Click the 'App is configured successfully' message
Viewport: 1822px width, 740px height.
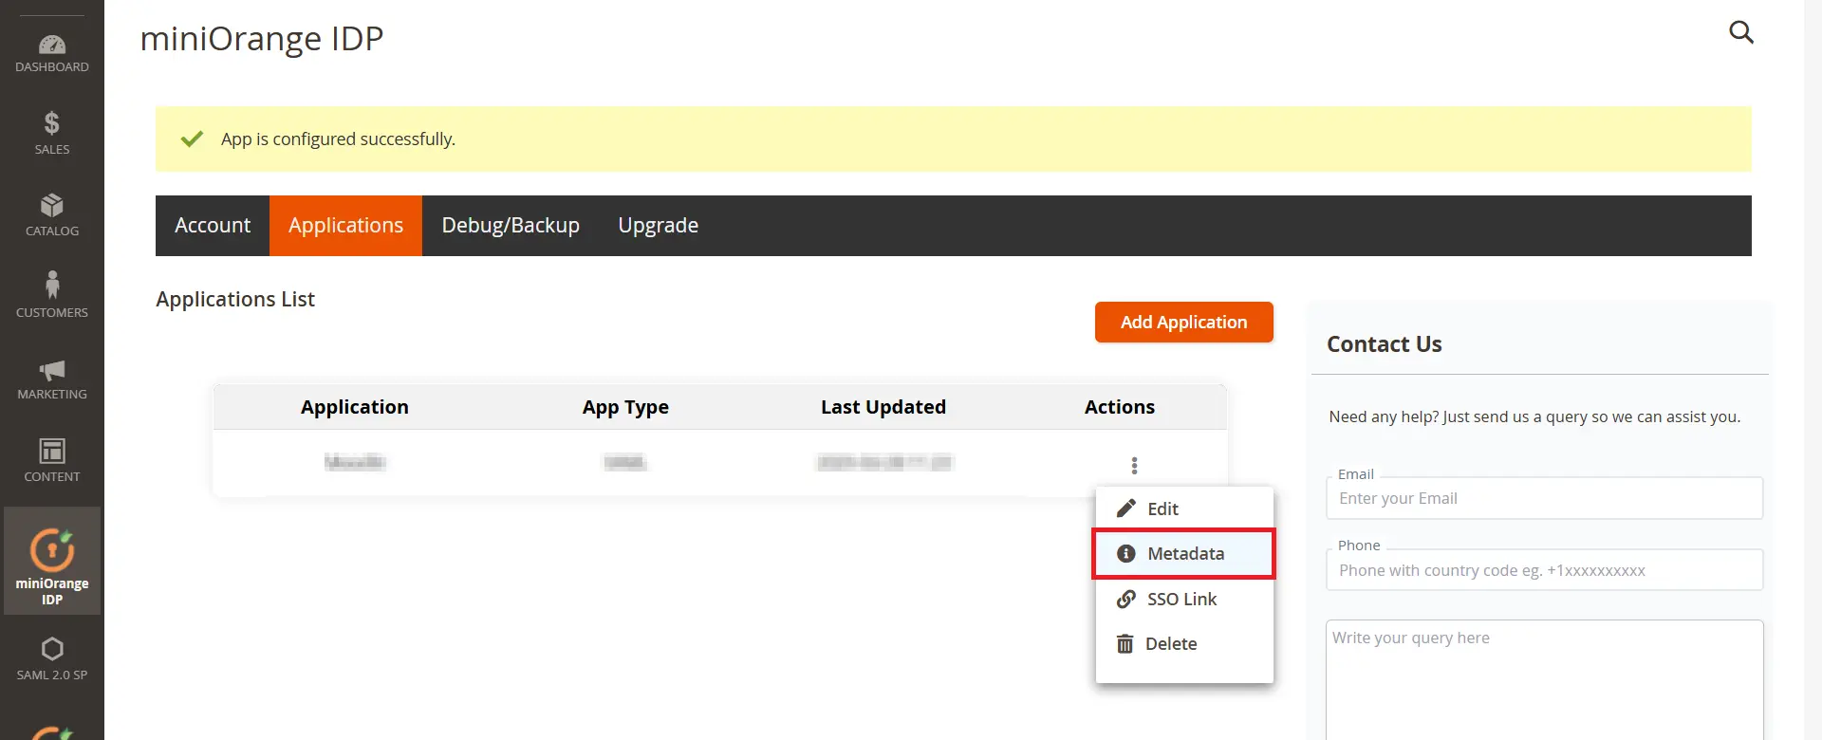(338, 139)
